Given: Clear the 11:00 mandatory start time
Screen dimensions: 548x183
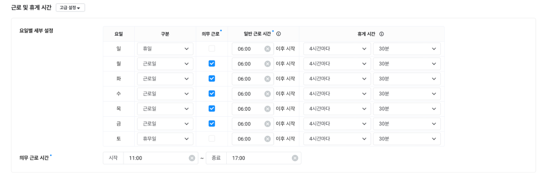Looking at the screenshot, I should [192, 158].
